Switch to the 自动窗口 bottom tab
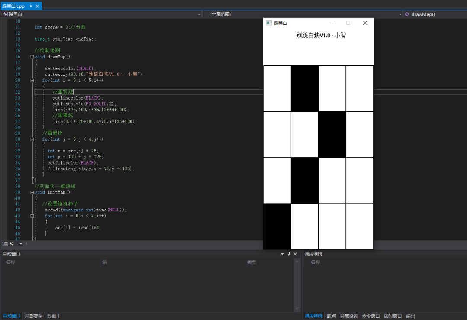 click(x=12, y=316)
